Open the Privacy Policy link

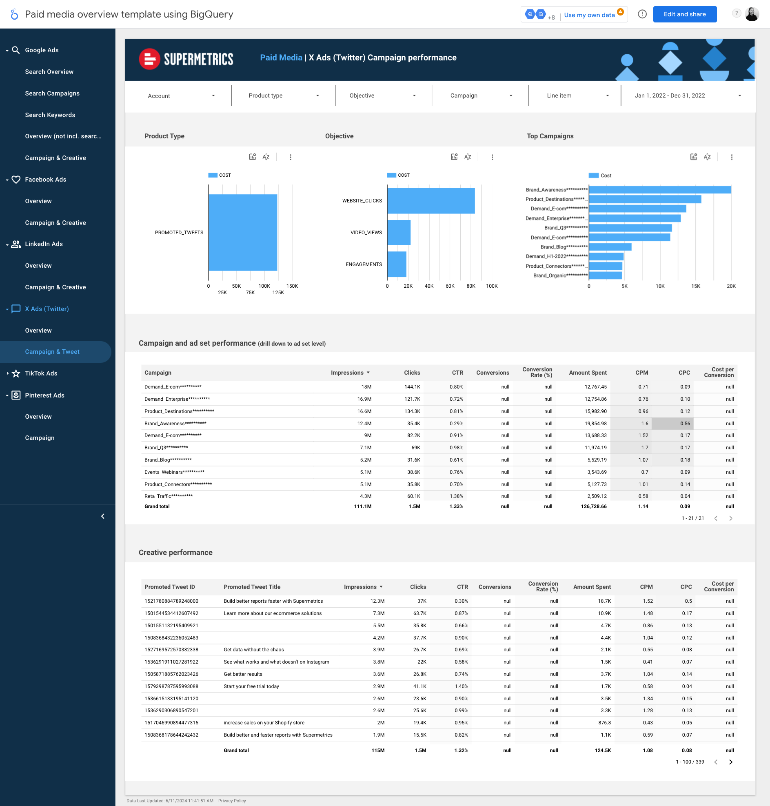(232, 801)
